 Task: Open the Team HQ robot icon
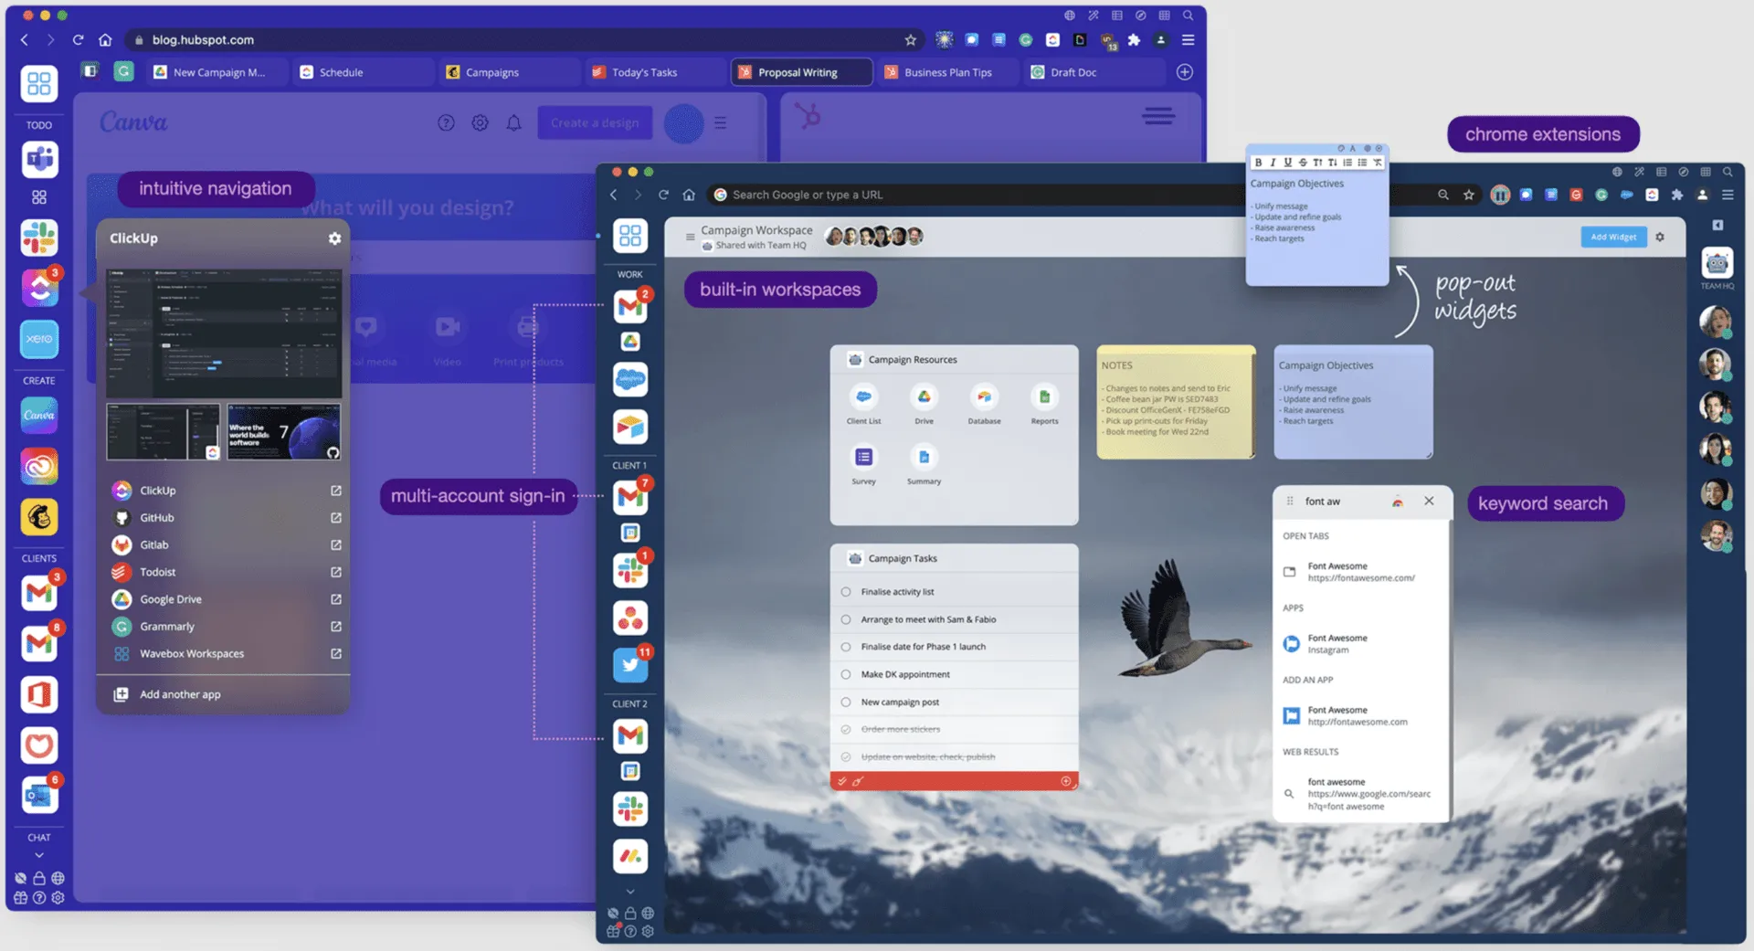click(1717, 264)
